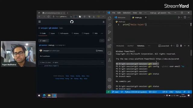The height and width of the screenshot is (108, 193).
Task: Open the Testing flask view
Action: (x=109, y=60)
